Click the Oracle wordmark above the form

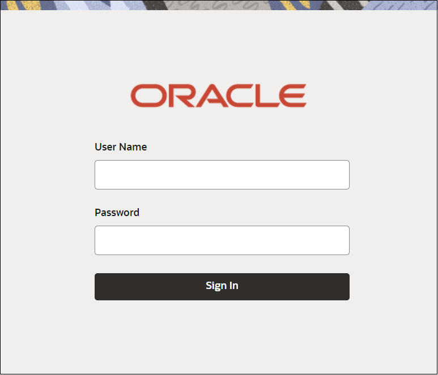(x=219, y=96)
